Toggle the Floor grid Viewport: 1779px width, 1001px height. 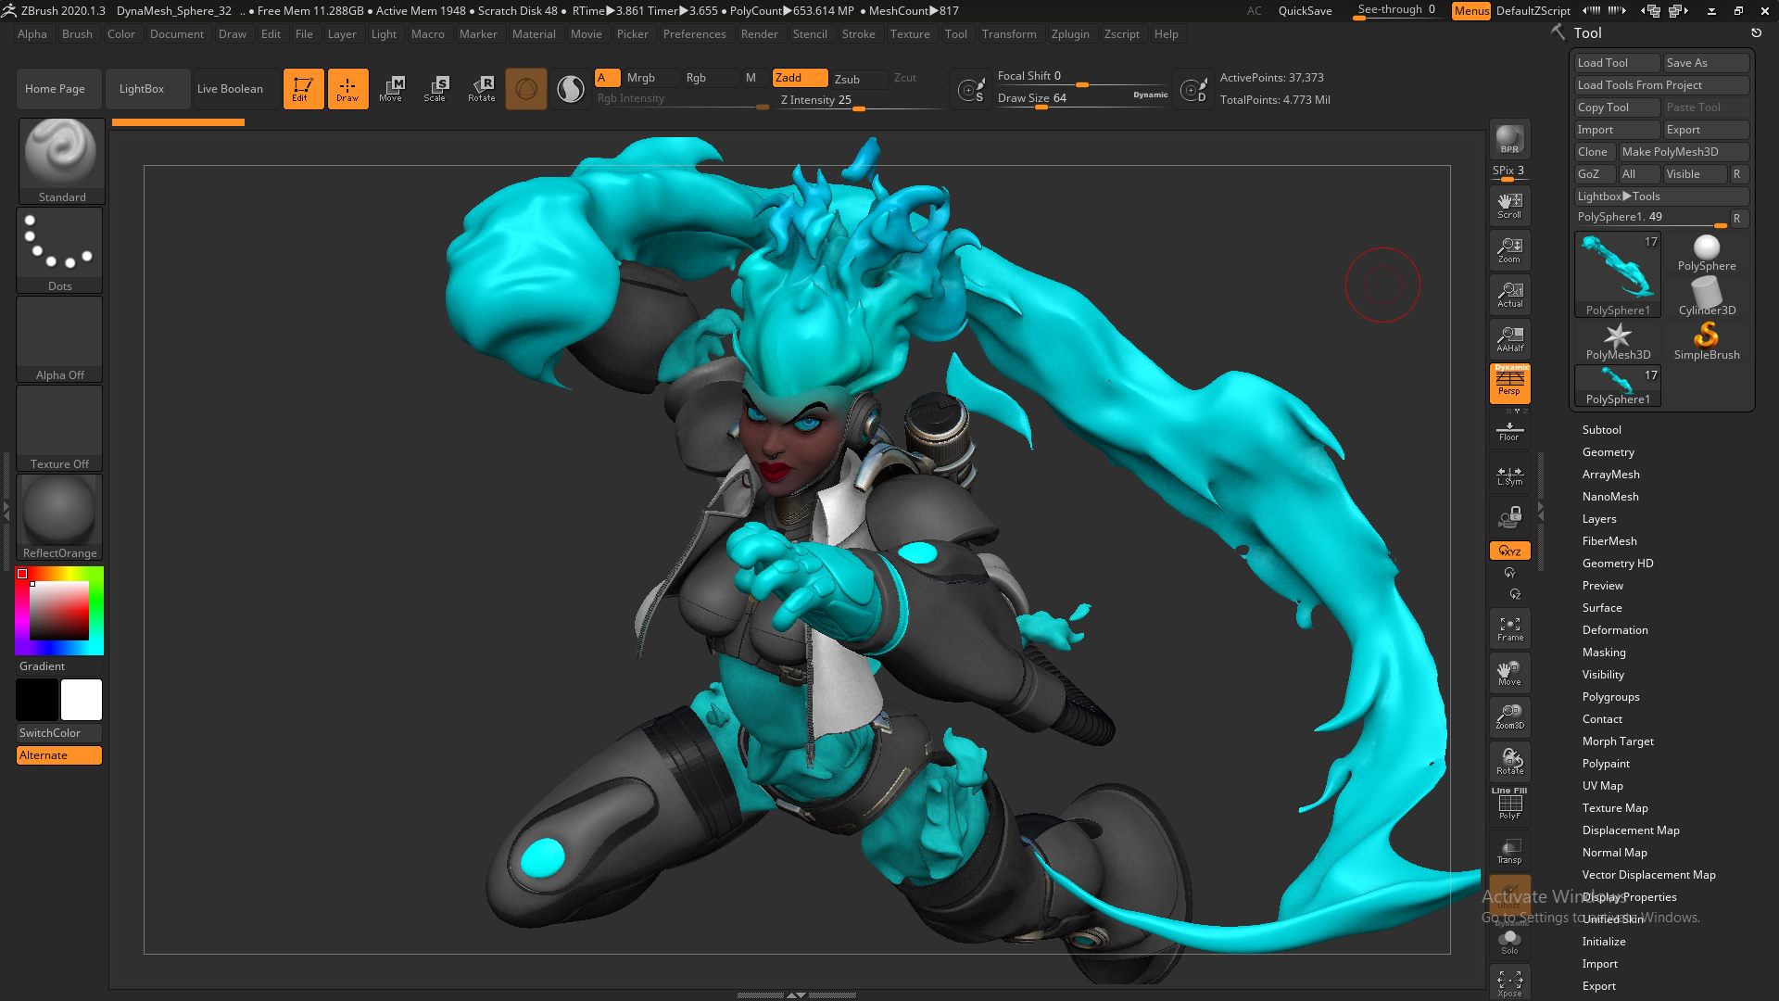click(x=1509, y=431)
